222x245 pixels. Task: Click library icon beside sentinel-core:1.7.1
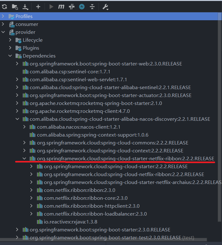(26, 72)
